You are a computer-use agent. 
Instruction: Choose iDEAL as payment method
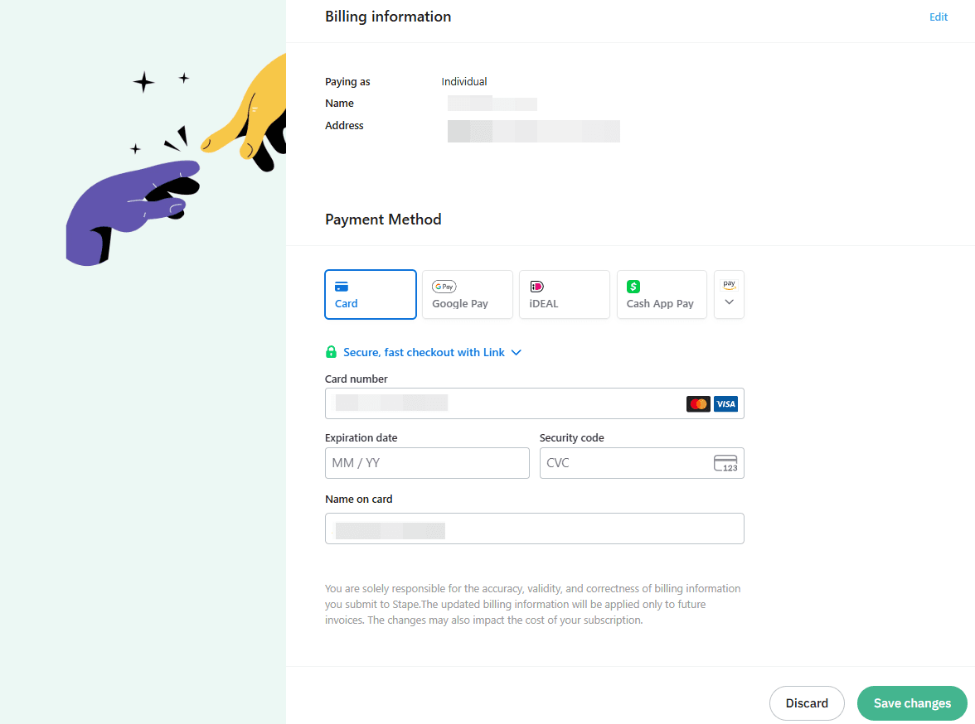click(x=564, y=294)
